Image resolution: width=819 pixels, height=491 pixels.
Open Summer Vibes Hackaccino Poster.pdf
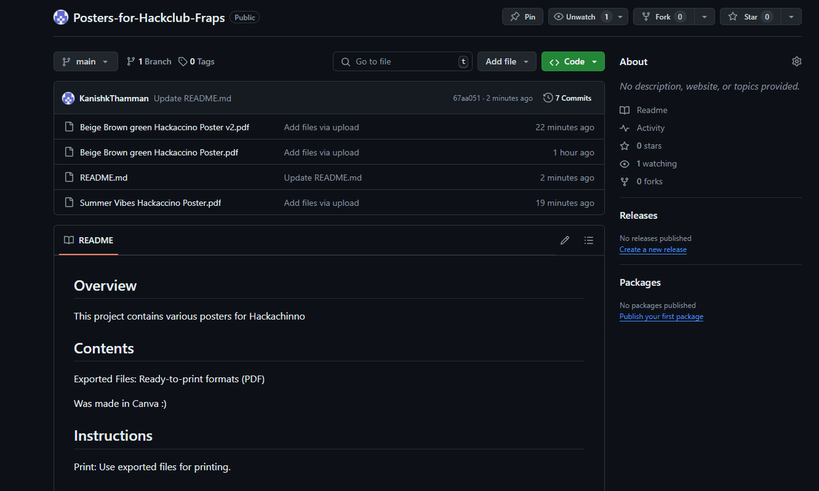[x=150, y=203]
